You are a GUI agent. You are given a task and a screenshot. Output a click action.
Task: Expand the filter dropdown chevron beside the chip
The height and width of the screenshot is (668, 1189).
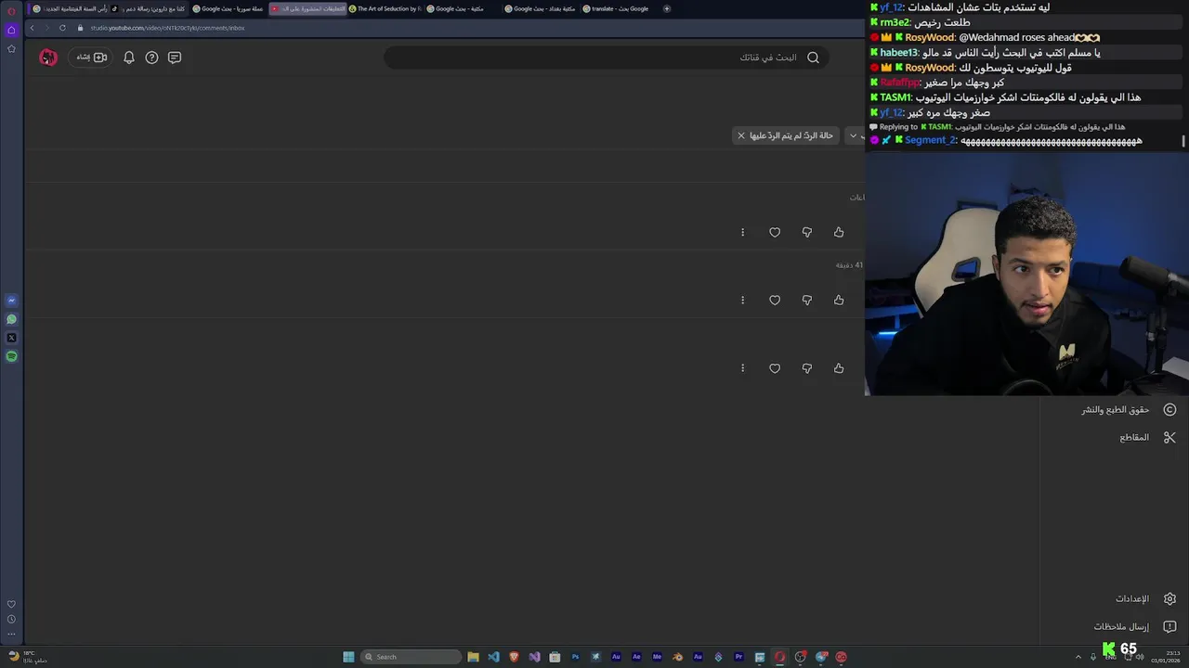853,135
